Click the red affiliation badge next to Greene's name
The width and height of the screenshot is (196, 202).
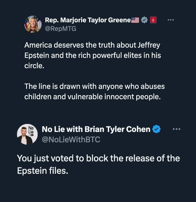tap(154, 20)
